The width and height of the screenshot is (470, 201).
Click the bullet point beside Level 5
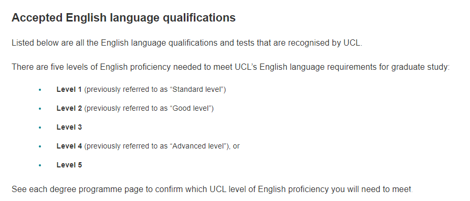pos(40,165)
